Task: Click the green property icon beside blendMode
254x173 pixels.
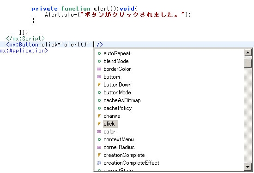Action: (x=99, y=61)
